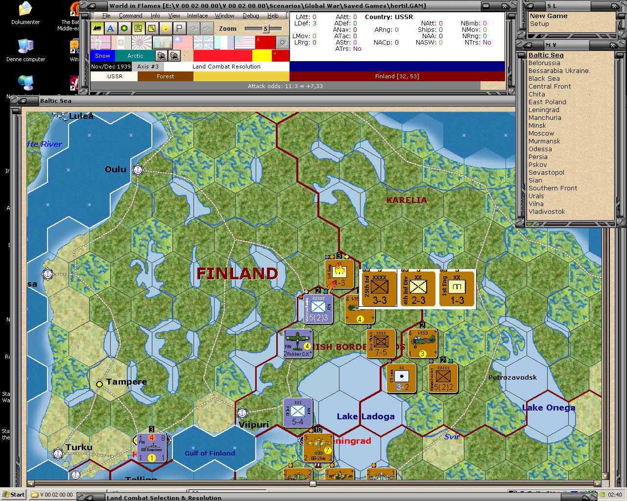Select the 4th Inf Div 2-3 counter
The image size is (627, 501).
click(418, 289)
